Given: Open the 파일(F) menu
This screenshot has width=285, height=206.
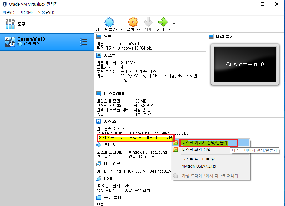Looking at the screenshot, I should point(8,12).
